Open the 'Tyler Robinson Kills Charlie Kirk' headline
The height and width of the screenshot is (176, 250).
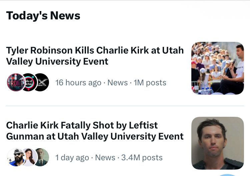tap(95, 56)
